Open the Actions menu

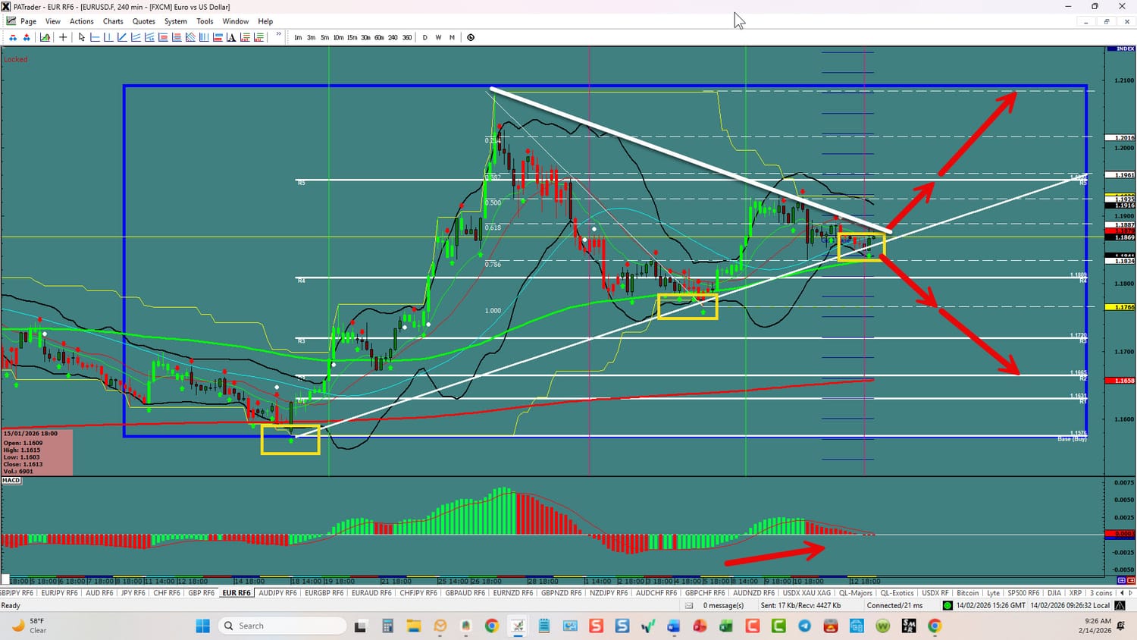point(82,21)
